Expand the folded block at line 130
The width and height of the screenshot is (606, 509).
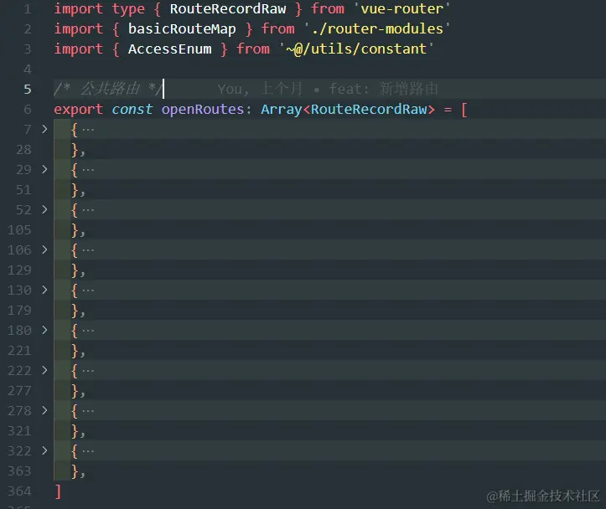pos(44,290)
